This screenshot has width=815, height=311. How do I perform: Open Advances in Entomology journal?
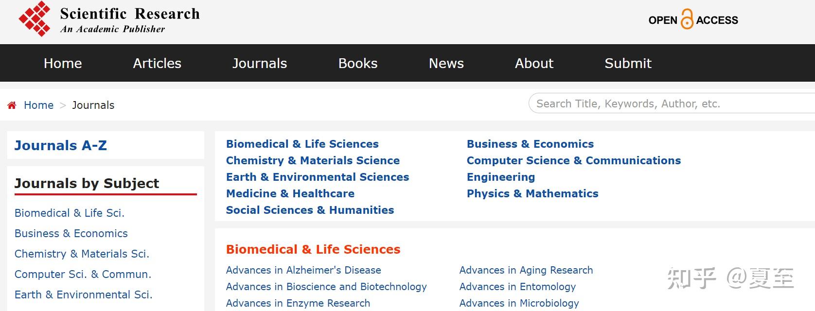517,287
